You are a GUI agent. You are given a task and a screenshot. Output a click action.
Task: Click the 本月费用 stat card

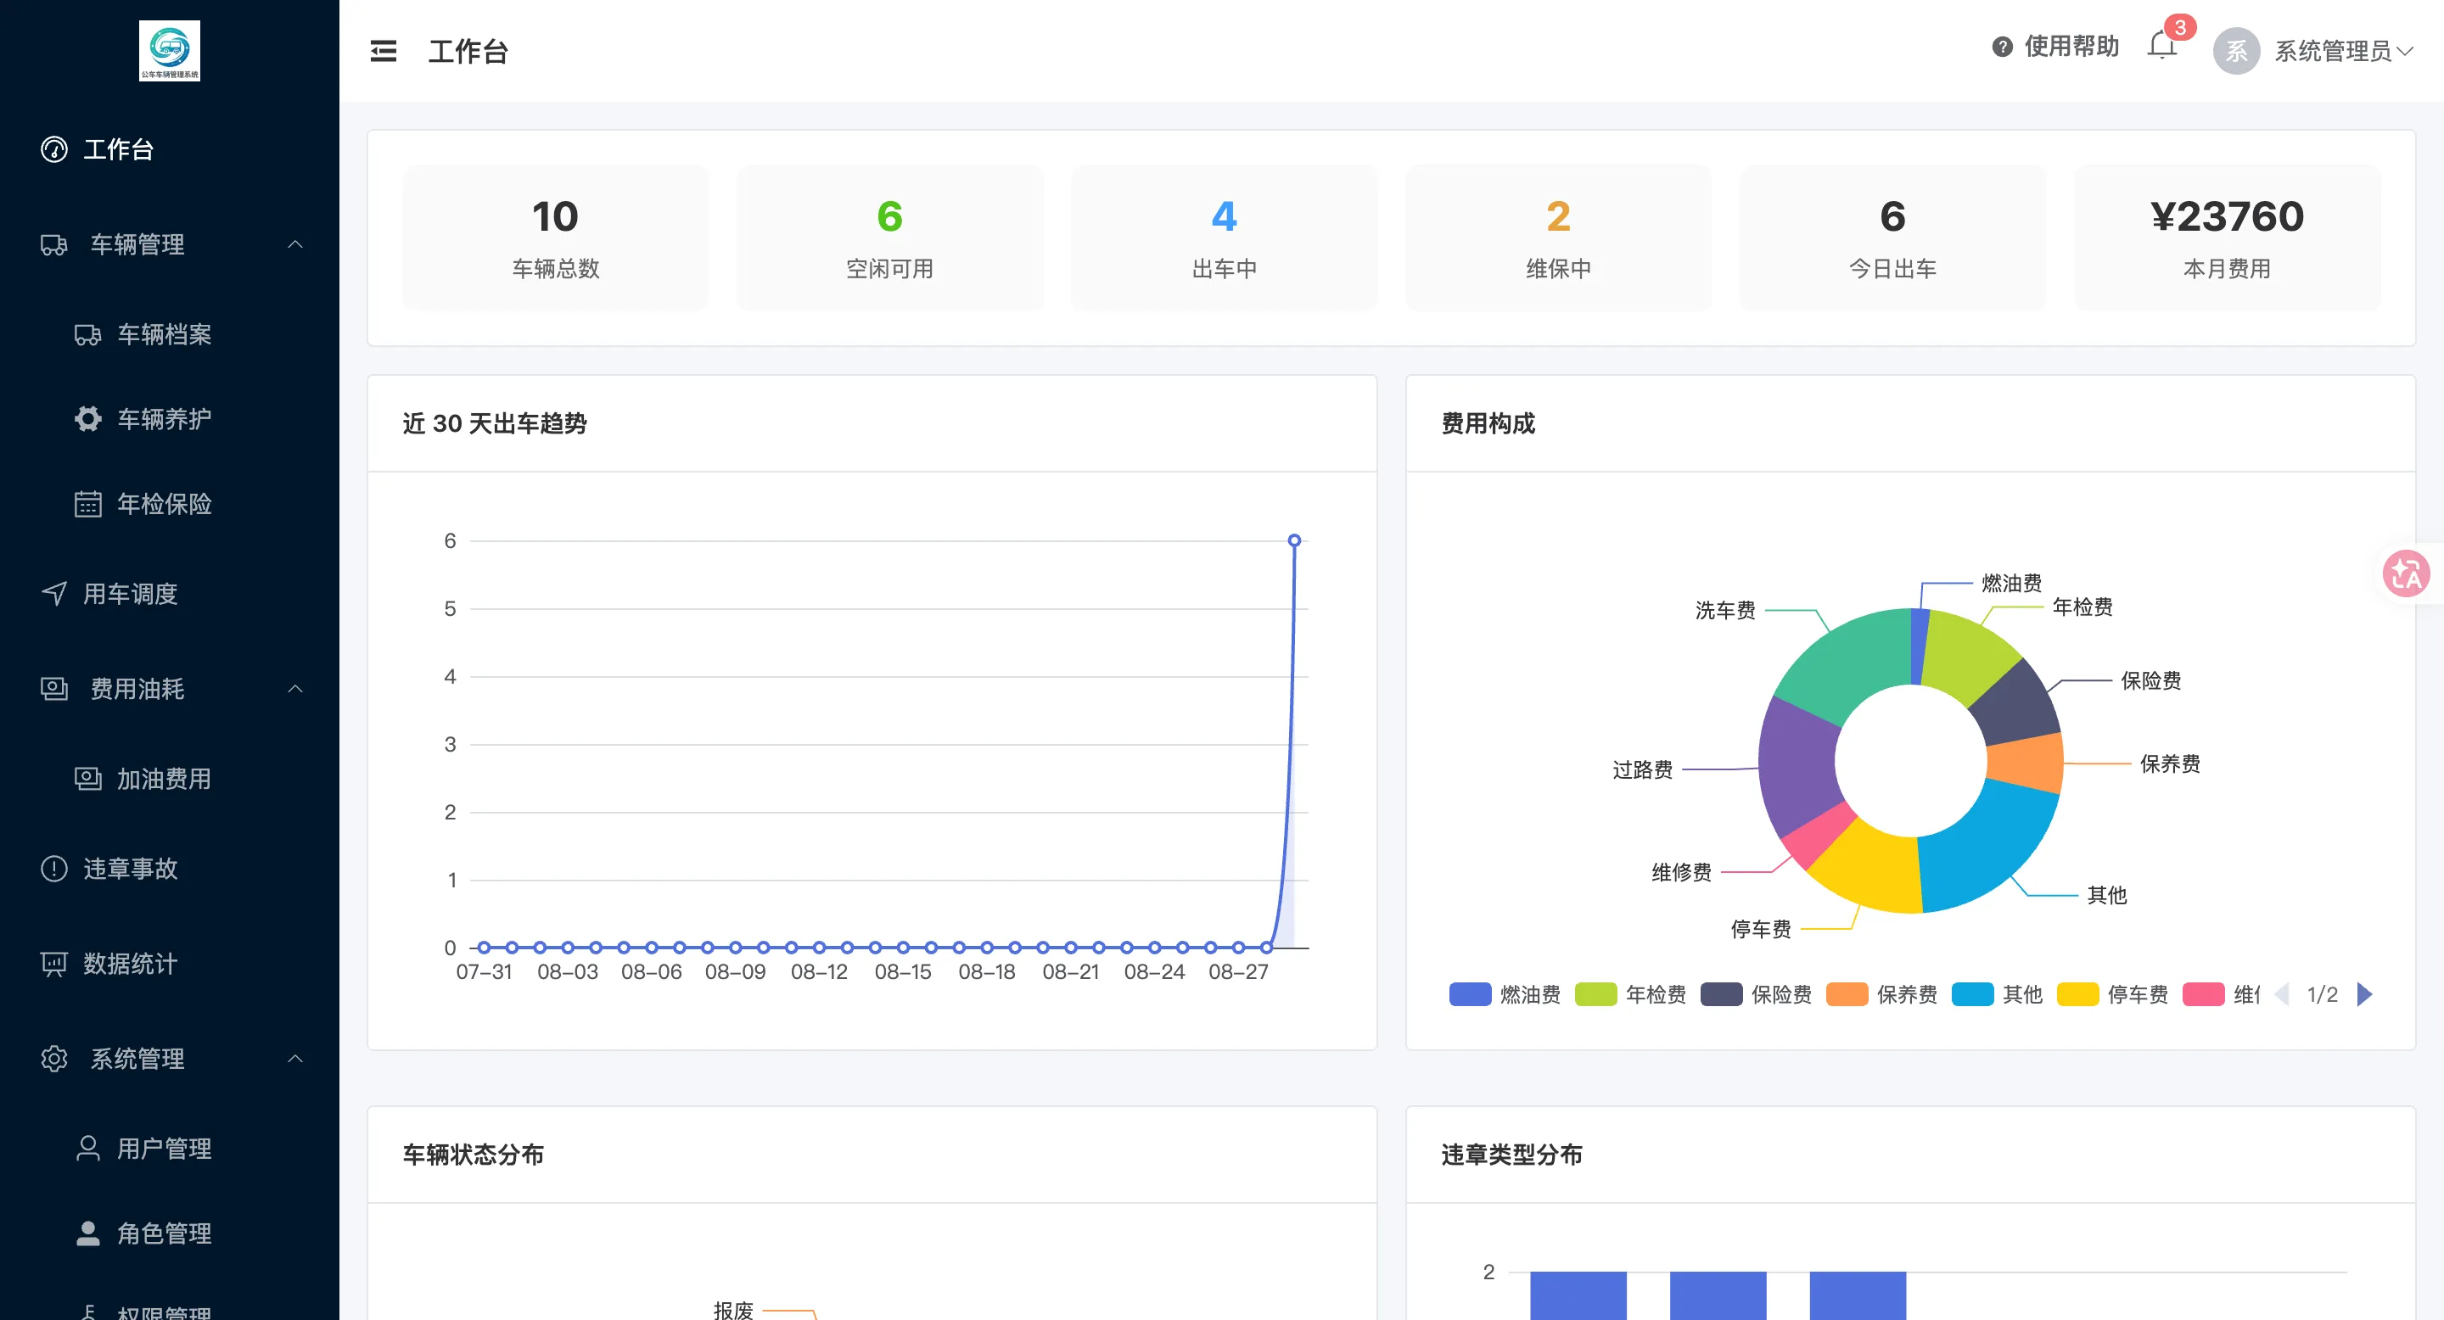click(x=2227, y=237)
